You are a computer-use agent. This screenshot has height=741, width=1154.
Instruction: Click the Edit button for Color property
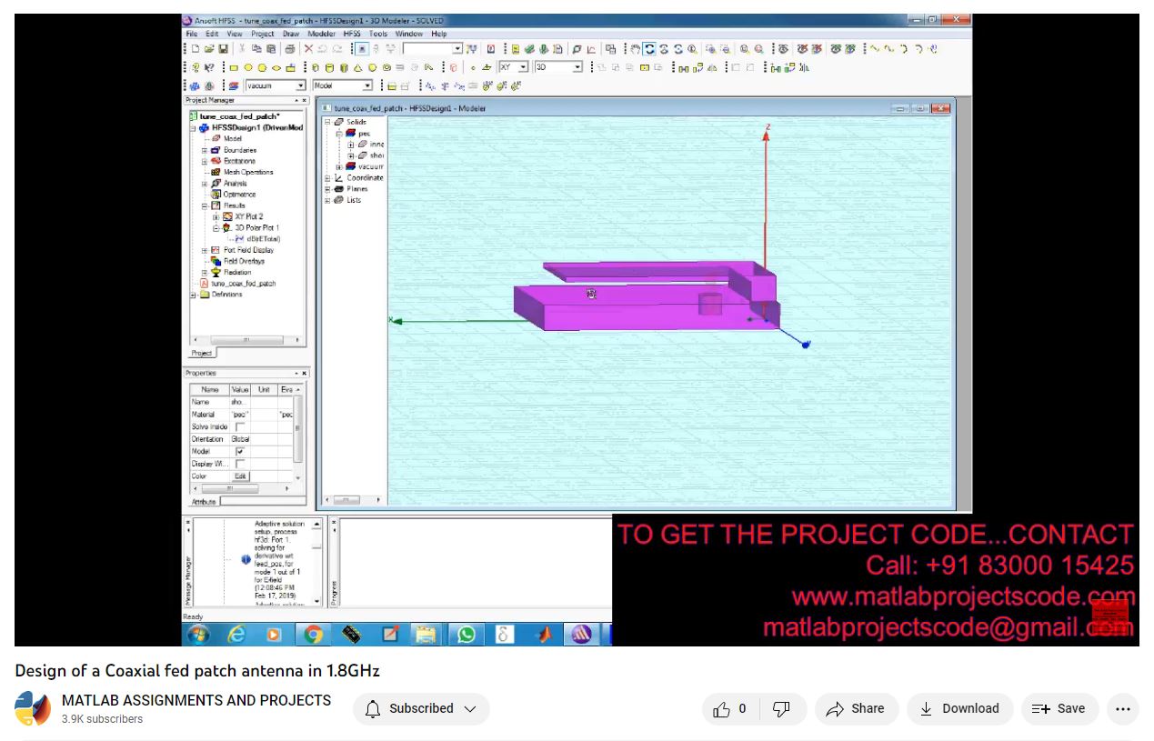[x=240, y=476]
